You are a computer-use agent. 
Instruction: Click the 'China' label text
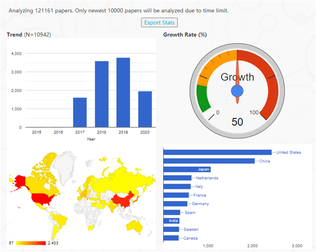(264, 161)
